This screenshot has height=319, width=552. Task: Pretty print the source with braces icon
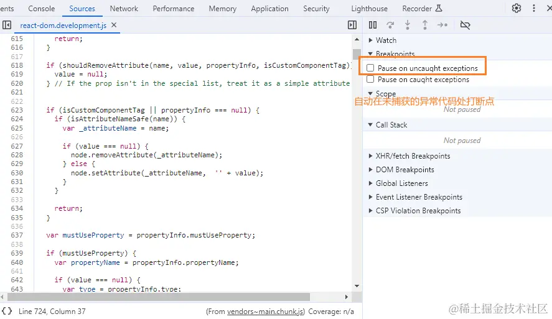(x=7, y=311)
